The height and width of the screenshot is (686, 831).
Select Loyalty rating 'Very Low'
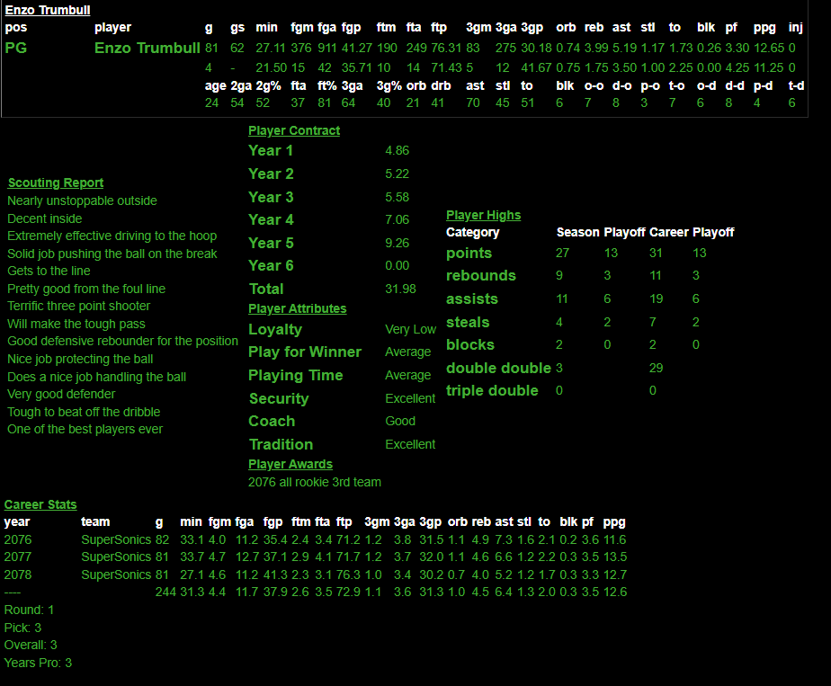[x=410, y=329]
